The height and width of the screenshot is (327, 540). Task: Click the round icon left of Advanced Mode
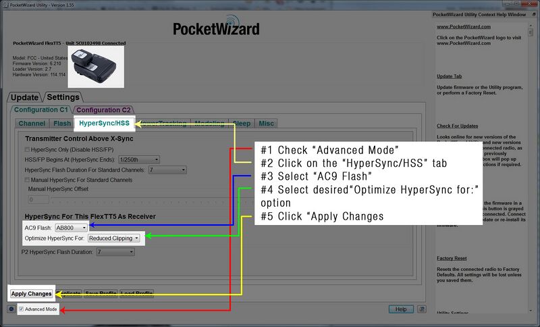tap(11, 309)
